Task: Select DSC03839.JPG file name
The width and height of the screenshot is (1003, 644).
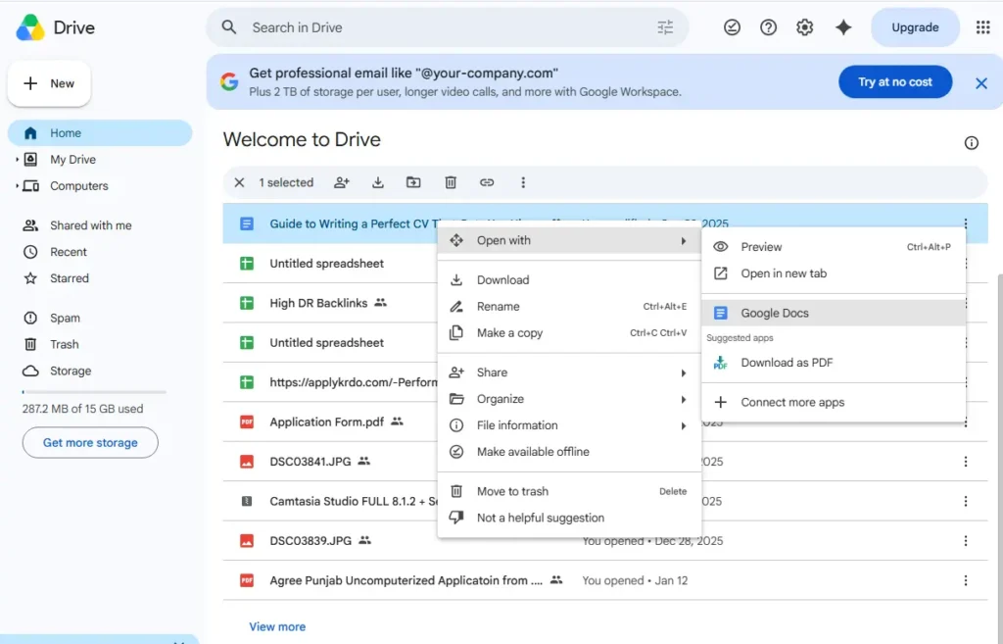Action: click(310, 541)
